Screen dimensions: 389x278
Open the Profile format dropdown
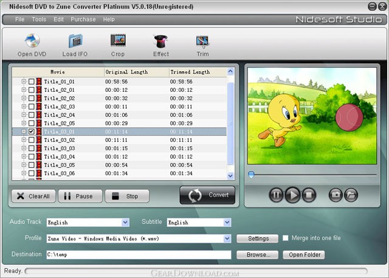(227, 239)
